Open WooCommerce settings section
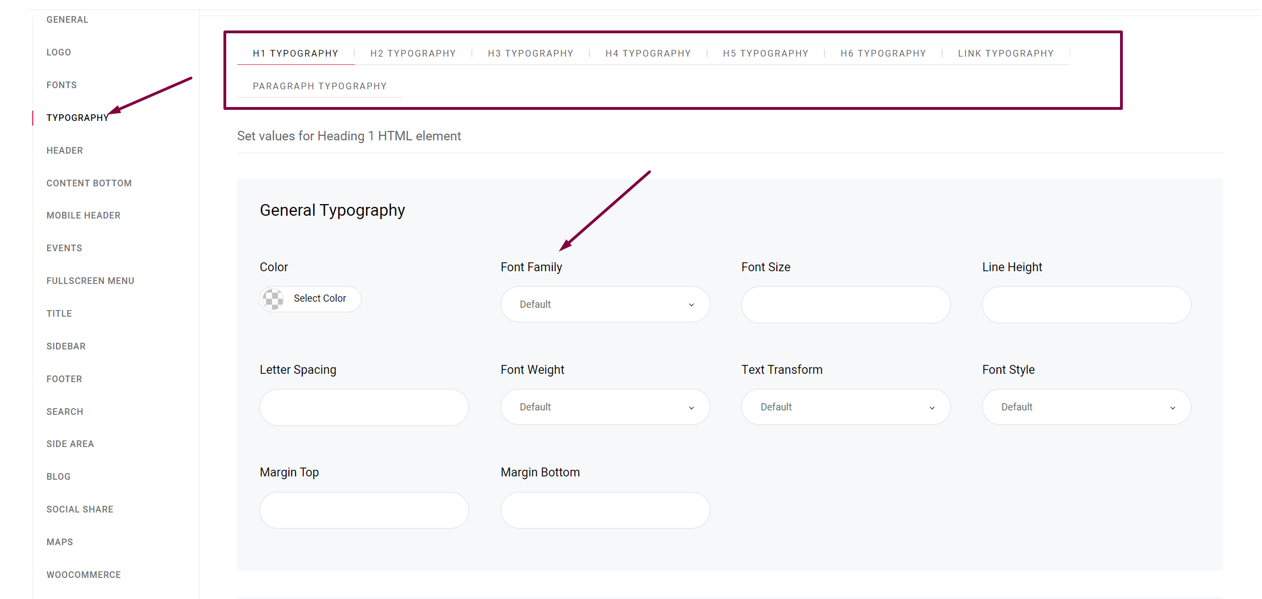This screenshot has height=599, width=1262. 84,575
